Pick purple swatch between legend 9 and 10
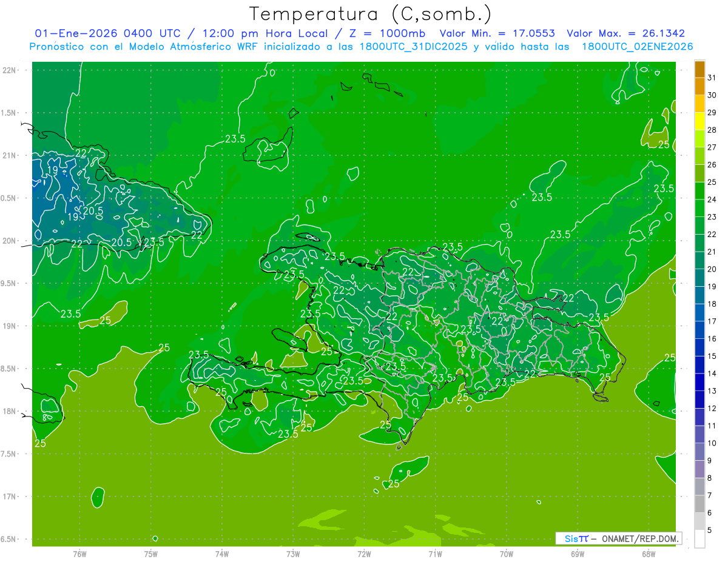Viewport: 728px width, 562px height. [x=699, y=452]
